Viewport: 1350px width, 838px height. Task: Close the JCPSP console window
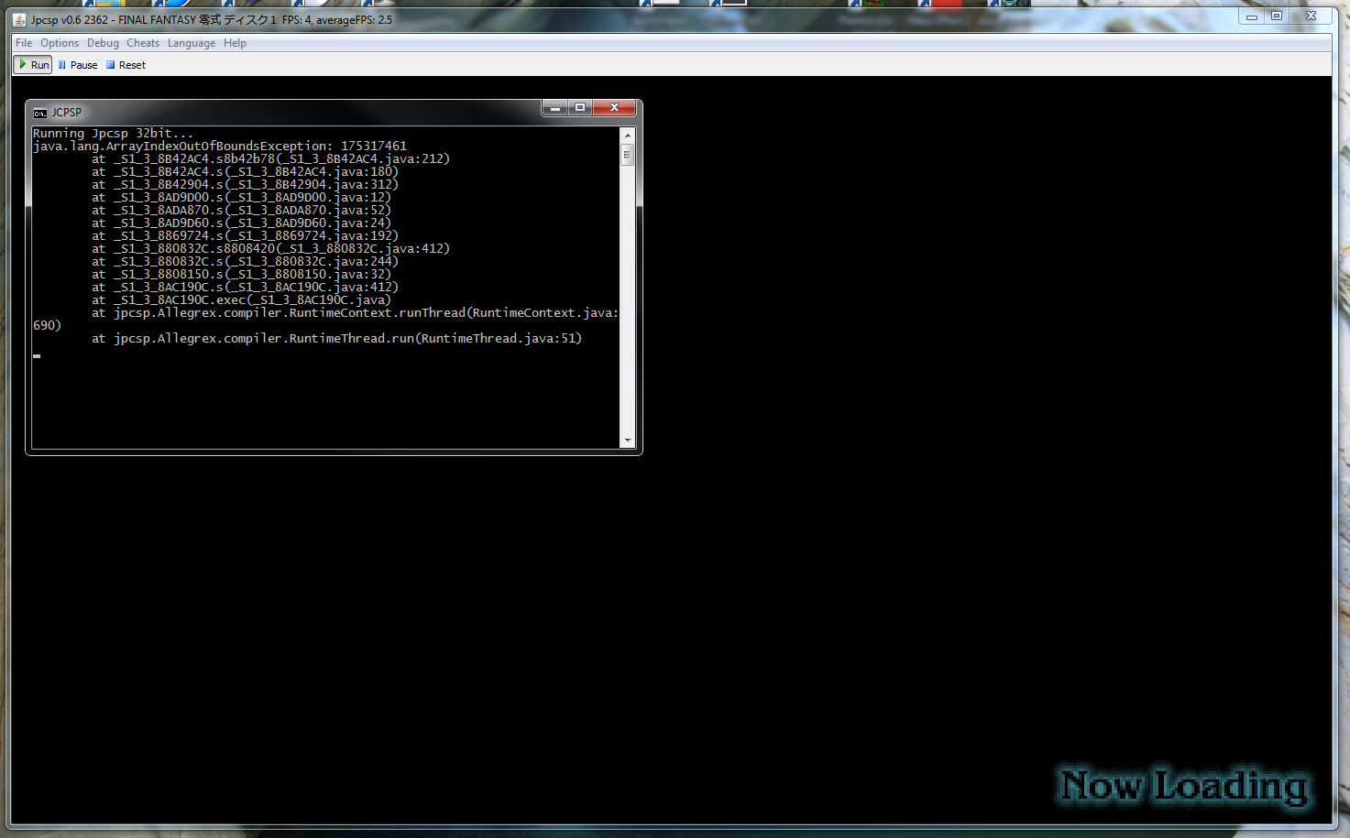[x=614, y=108]
